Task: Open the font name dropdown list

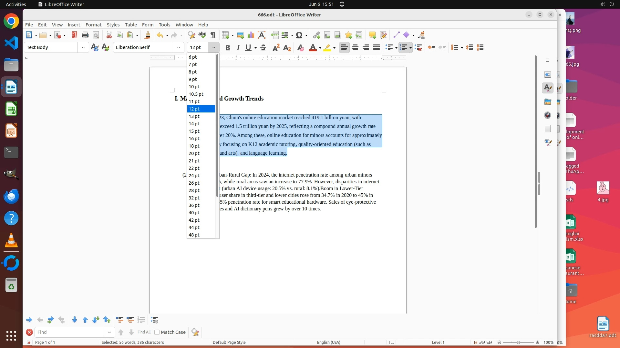Action: coord(178,47)
